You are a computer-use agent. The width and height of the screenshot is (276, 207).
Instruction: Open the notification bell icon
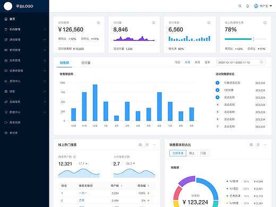coord(247,6)
